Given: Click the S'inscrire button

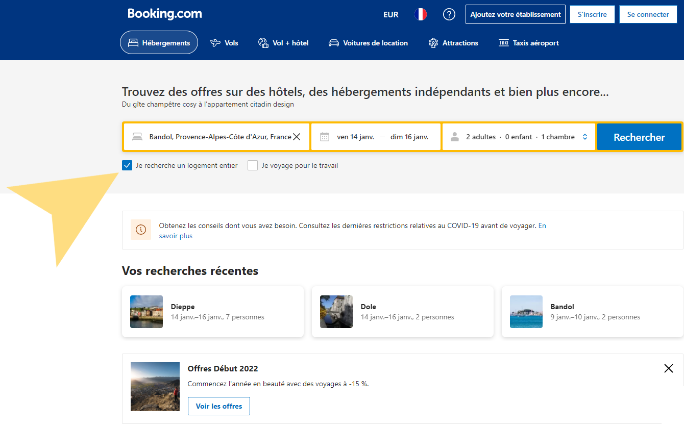Looking at the screenshot, I should [x=592, y=14].
